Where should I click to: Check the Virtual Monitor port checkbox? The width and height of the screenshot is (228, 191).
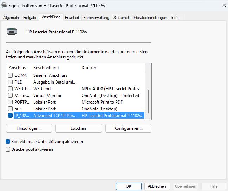10,95
